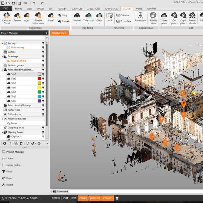This screenshot has width=203, height=203.
Task: Click the yellow color swatch for Site4
Action: tap(39, 87)
